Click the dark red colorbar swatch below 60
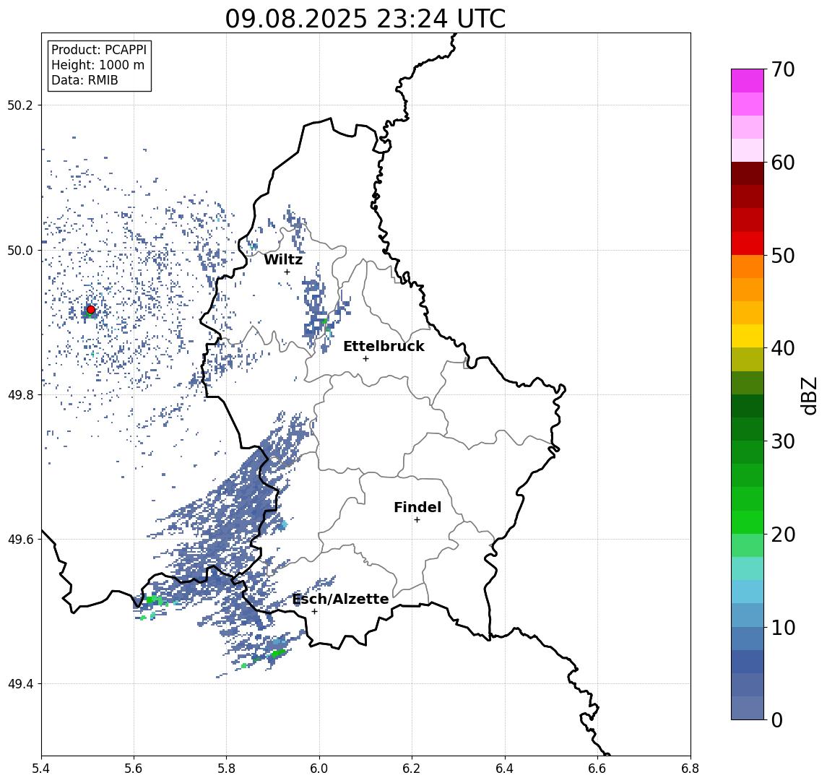The height and width of the screenshot is (783, 827). (x=748, y=173)
